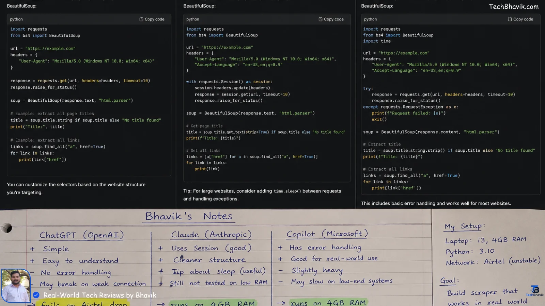Viewport: 545px width, 306px height.
Task: Click the note "No error handling"
Action: [76, 273]
